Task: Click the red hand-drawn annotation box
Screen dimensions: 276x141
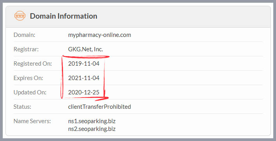Action: [84, 78]
